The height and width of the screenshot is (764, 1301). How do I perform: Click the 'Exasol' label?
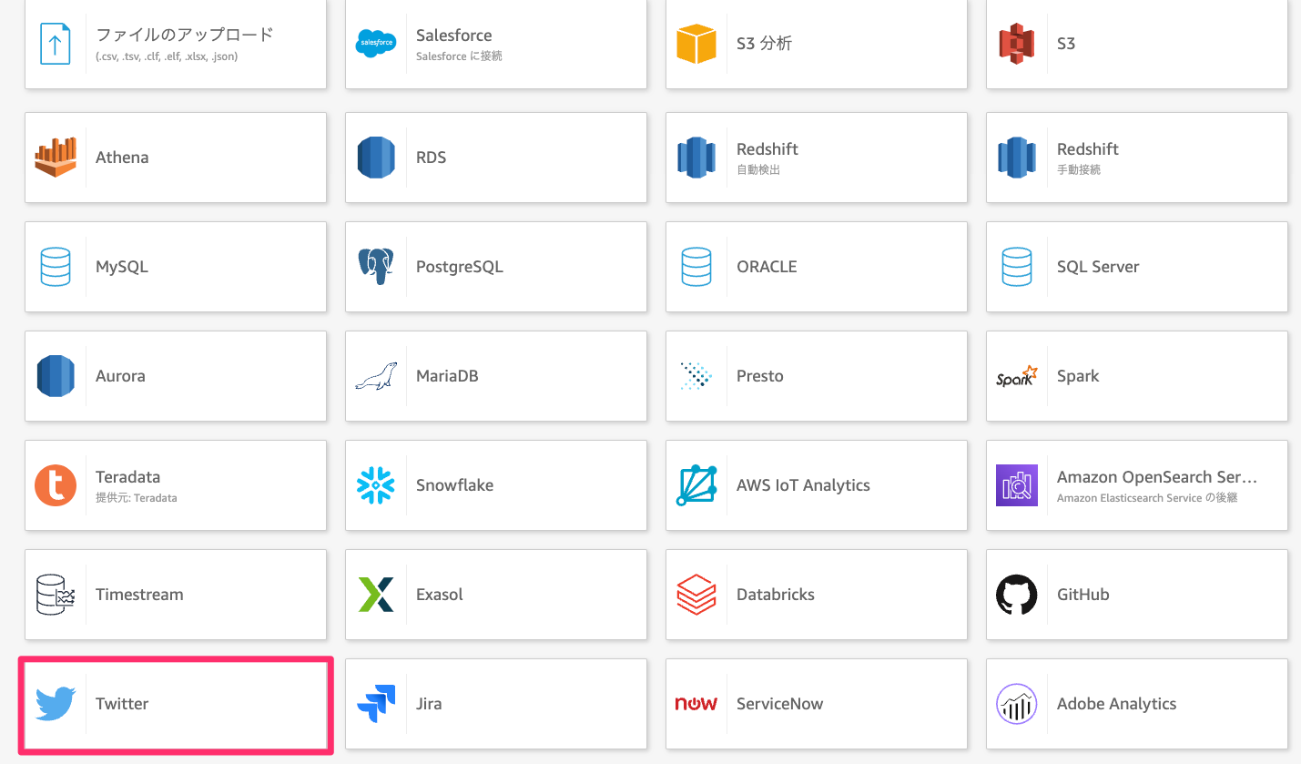coord(440,595)
